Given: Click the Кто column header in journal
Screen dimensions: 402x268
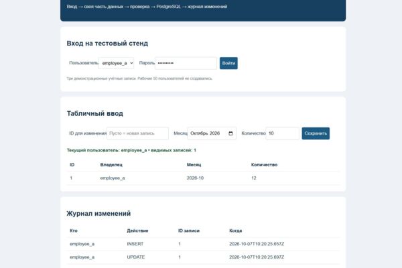Looking at the screenshot, I should 74,230.
